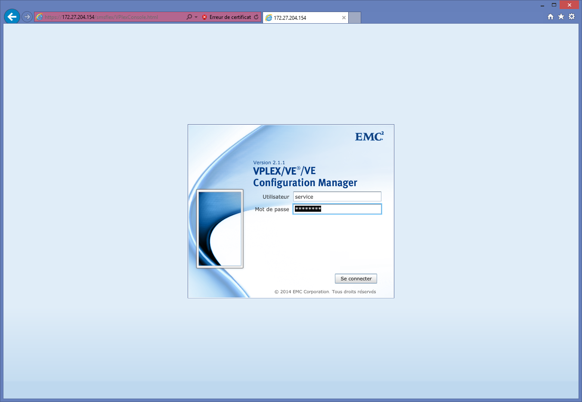Click the Internet Explorer page icon in address bar
This screenshot has height=402, width=582.
40,17
